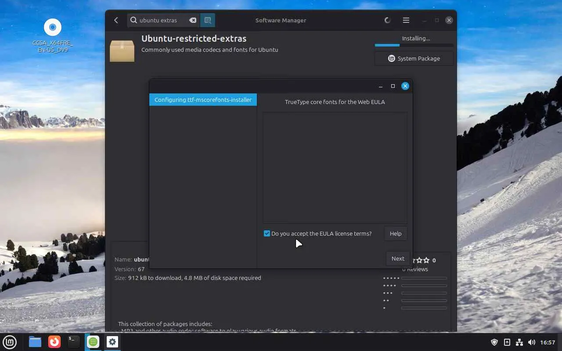Clear the 'ubuntu extras' search text
Image resolution: width=562 pixels, height=351 pixels.
193,20
